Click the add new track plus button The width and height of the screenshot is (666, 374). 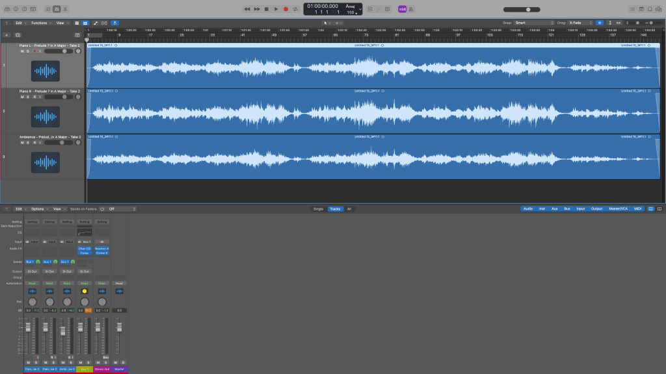coord(7,34)
